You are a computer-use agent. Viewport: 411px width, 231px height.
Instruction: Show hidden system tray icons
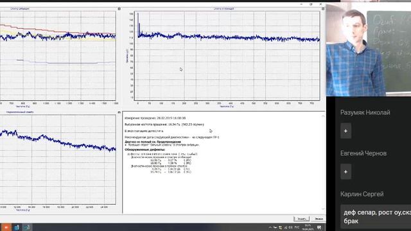[270, 227]
